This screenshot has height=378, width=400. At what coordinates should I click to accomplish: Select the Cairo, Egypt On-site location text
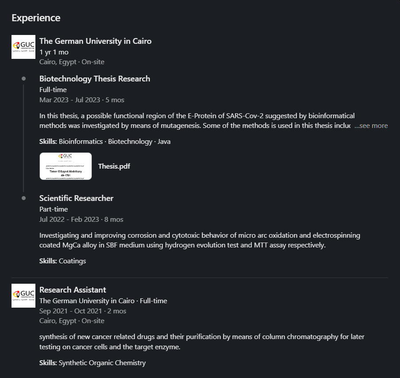[x=71, y=62]
